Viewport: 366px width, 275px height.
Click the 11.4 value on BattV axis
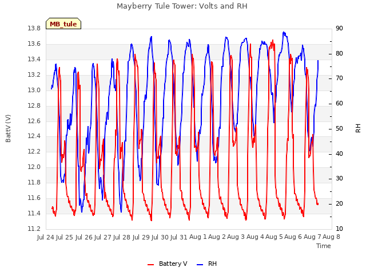coord(34,214)
